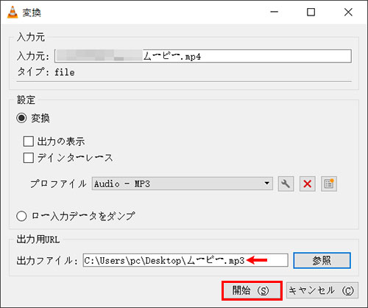Click the 出力用URL group label

pos(38,239)
